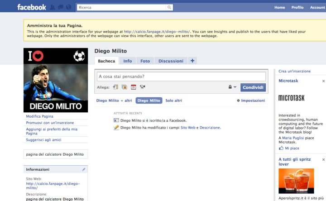Image resolution: width=326 pixels, height=201 pixels.
Task: Click Modifica Pagina link
Action: pos(39,116)
